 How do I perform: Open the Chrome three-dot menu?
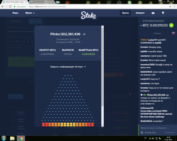[x=175, y=6]
